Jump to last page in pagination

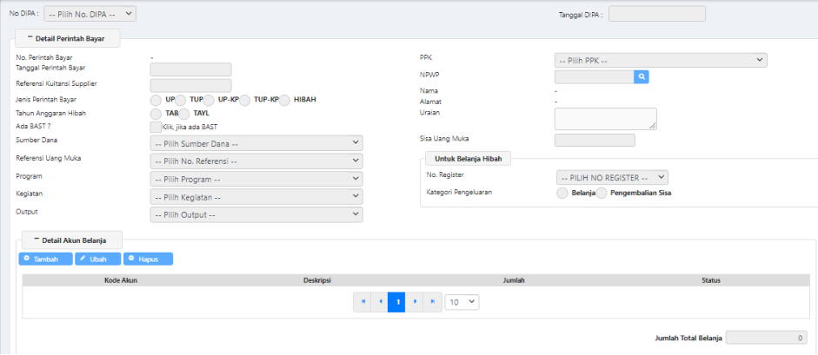(432, 301)
